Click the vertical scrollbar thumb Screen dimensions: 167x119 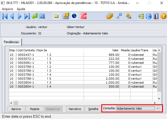[x=159, y=72]
